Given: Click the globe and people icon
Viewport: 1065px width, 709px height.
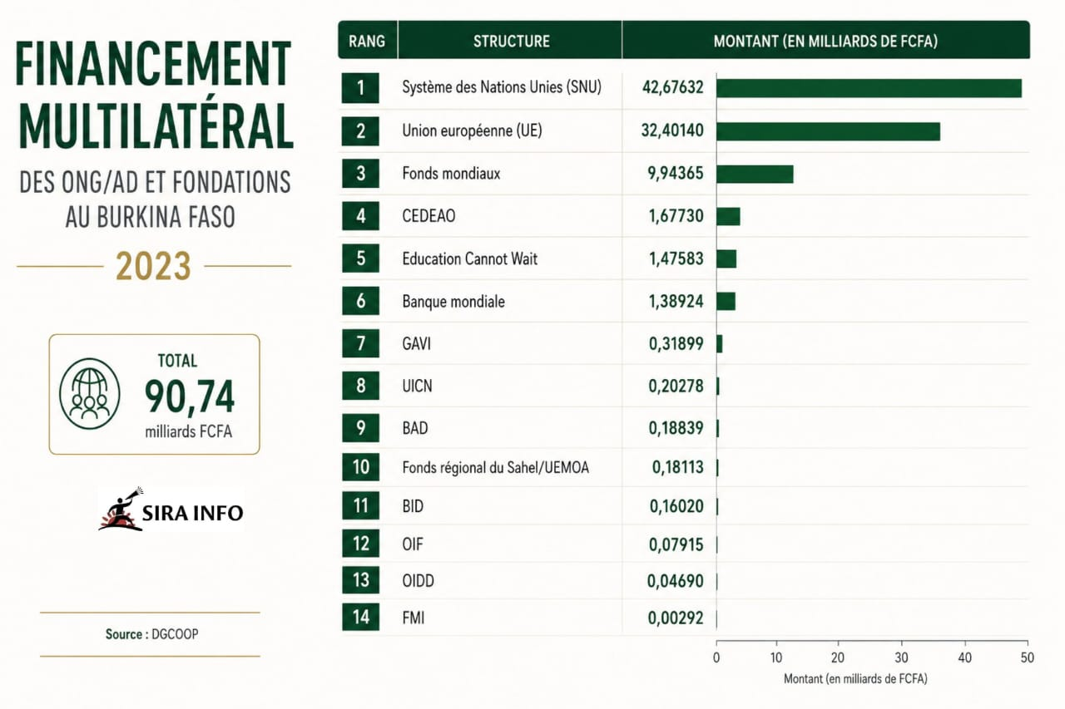Looking at the screenshot, I should coord(90,393).
